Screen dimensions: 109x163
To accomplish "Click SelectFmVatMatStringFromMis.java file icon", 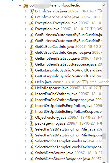I will [32, 130].
